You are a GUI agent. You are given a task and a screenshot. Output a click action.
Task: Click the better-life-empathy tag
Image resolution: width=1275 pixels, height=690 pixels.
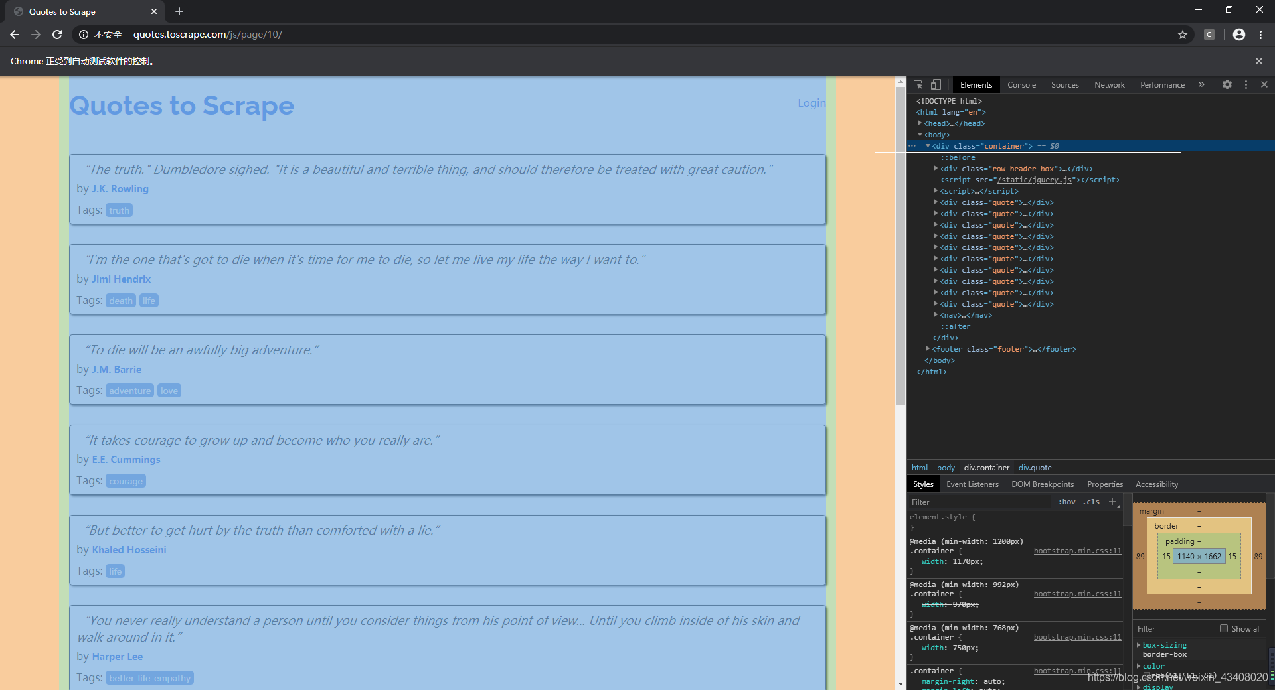150,678
